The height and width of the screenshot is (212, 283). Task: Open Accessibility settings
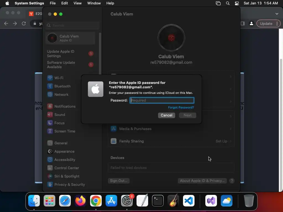[x=61, y=160]
